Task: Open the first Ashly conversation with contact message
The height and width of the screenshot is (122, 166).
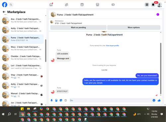Action: click(x=23, y=30)
